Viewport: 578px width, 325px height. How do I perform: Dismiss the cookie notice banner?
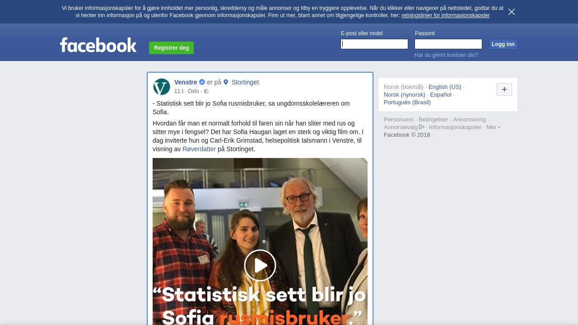coord(512,12)
